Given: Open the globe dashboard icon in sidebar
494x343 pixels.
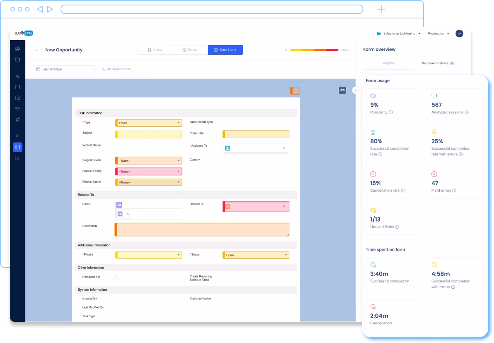Looking at the screenshot, I should (17, 49).
